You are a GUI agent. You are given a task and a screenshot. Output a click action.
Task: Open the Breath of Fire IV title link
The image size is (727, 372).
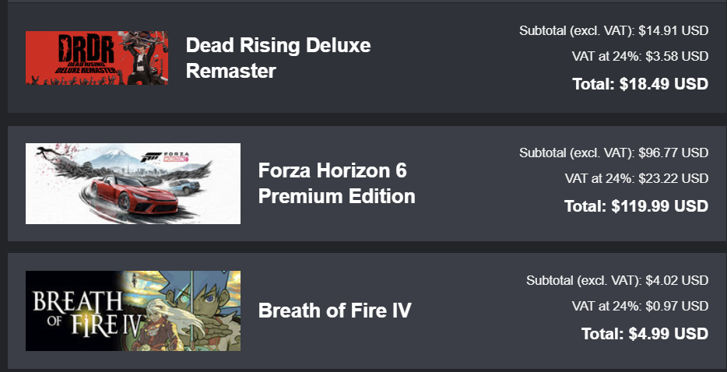335,311
